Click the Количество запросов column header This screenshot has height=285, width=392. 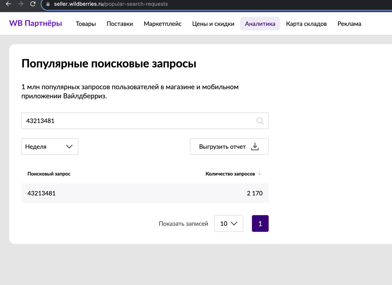point(230,174)
